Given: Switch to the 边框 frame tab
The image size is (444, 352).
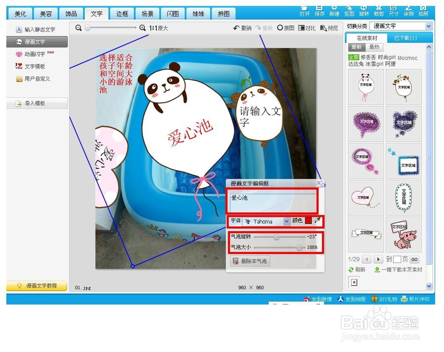Looking at the screenshot, I should pyautogui.click(x=122, y=13).
